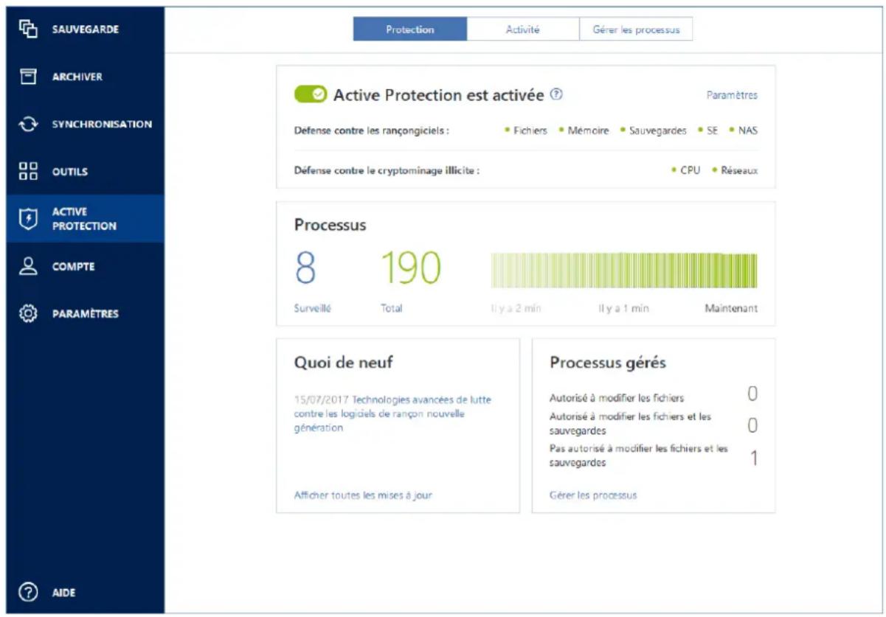Turn off the Active Protection switch
886x617 pixels.
point(311,94)
